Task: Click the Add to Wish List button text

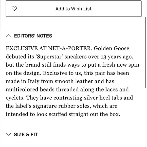Action: (73, 9)
